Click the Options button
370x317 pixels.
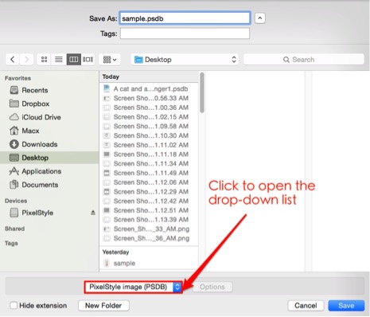click(212, 287)
